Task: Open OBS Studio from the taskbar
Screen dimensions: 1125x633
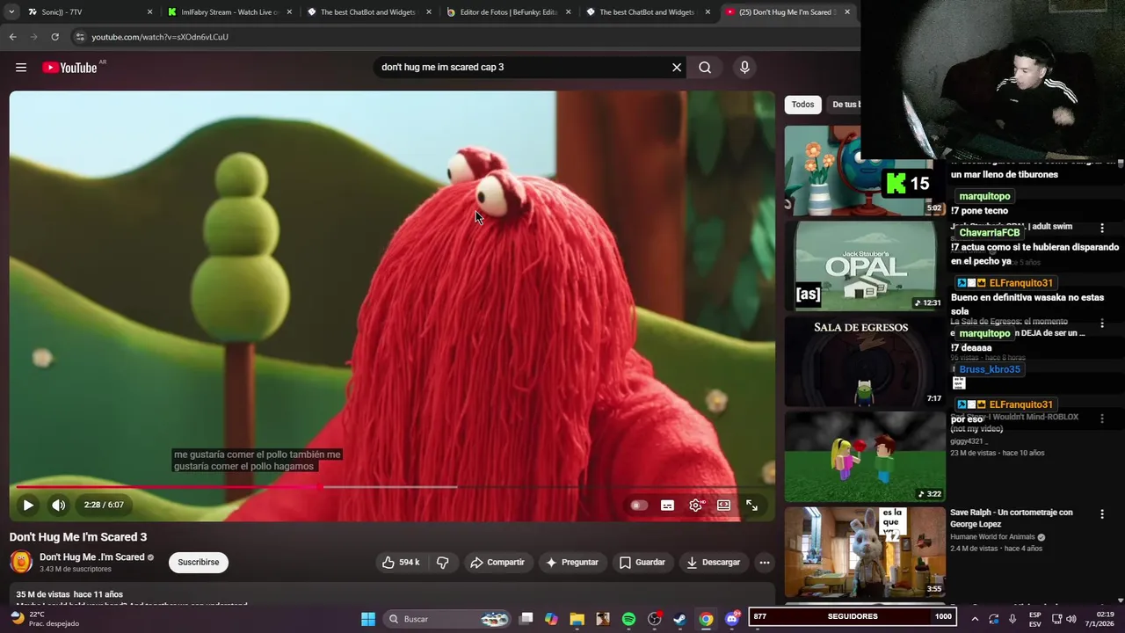Action: (x=654, y=619)
